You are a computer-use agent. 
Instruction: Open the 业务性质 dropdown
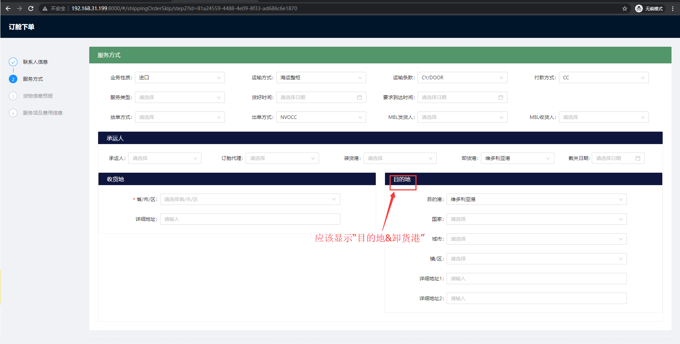point(180,78)
